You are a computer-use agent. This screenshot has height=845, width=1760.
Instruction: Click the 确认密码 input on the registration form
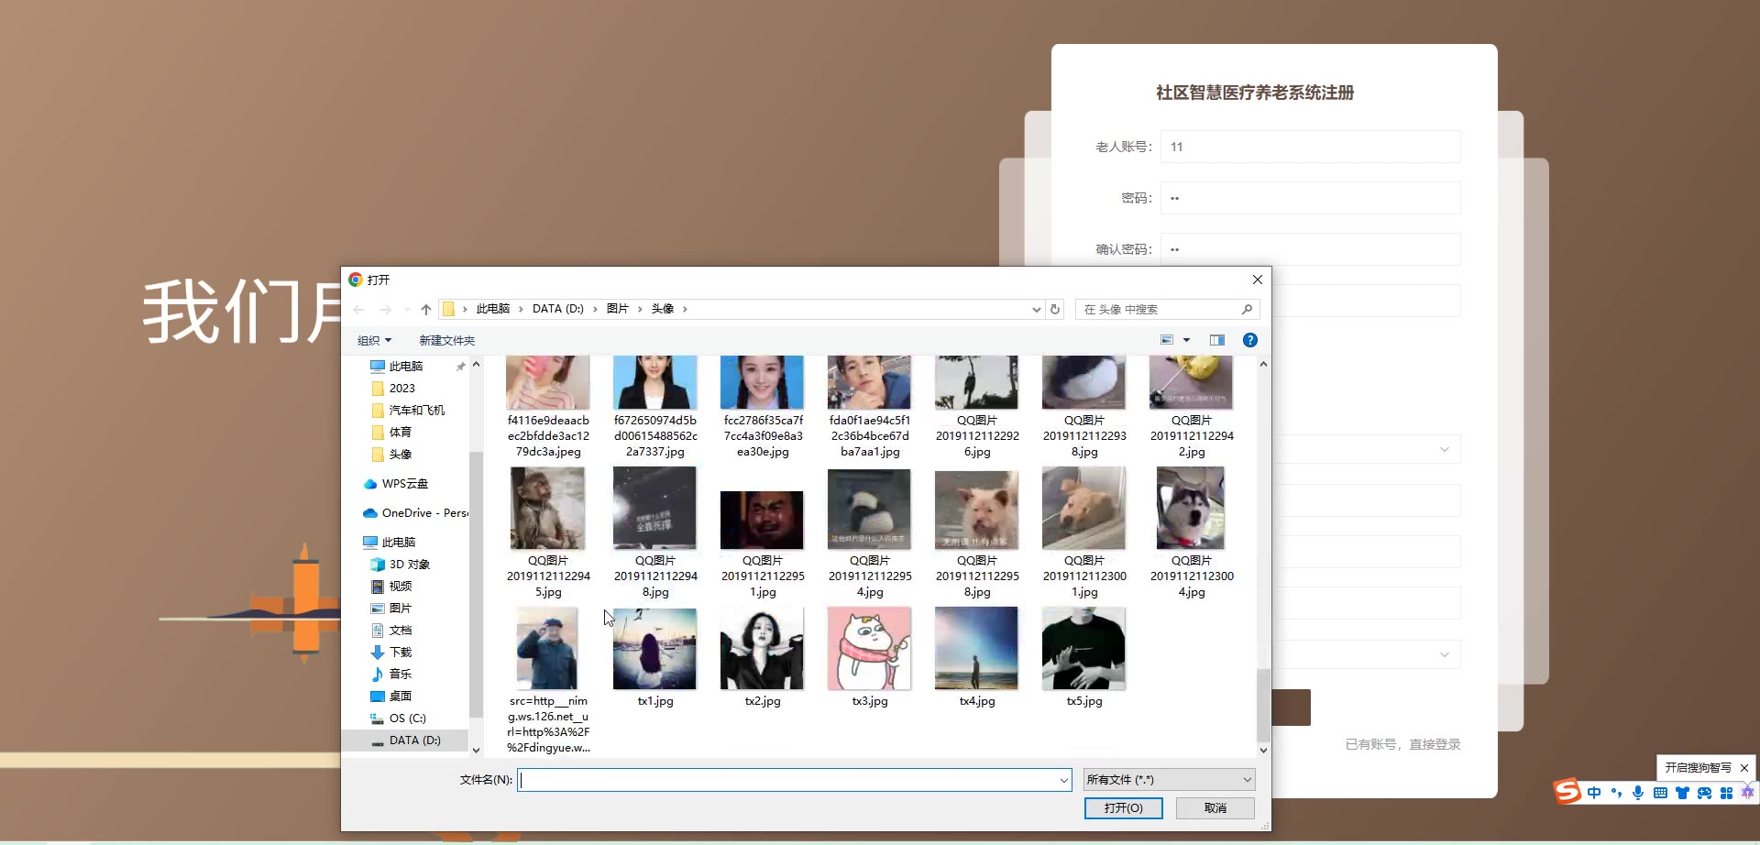[x=1311, y=249]
